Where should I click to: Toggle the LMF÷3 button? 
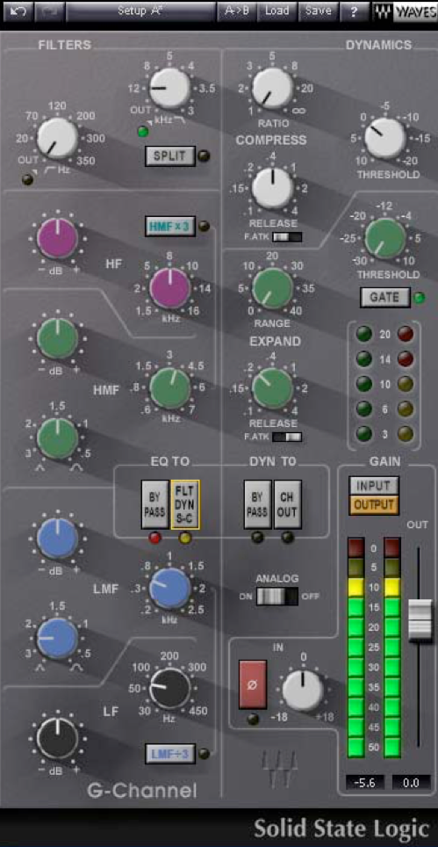tap(170, 754)
